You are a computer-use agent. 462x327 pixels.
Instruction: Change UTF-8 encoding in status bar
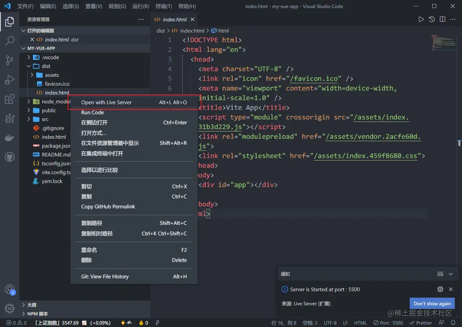(330, 323)
